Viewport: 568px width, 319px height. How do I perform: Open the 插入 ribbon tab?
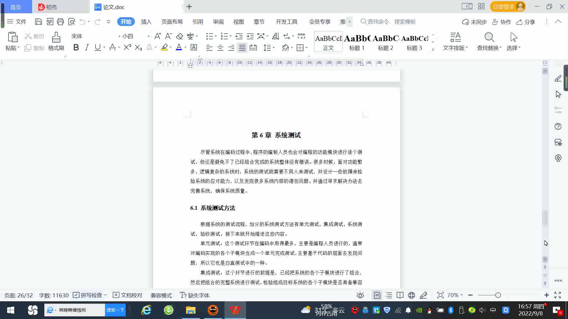(146, 22)
